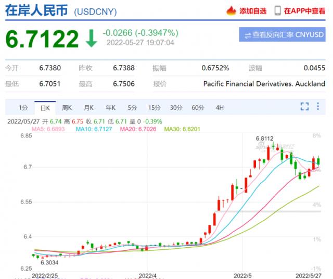Switch to the 年K chart tab
333x279 pixels.
111,108
